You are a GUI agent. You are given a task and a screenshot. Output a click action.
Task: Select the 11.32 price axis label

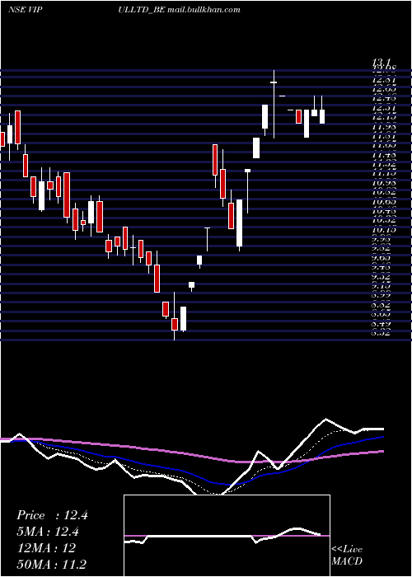pyautogui.click(x=384, y=164)
